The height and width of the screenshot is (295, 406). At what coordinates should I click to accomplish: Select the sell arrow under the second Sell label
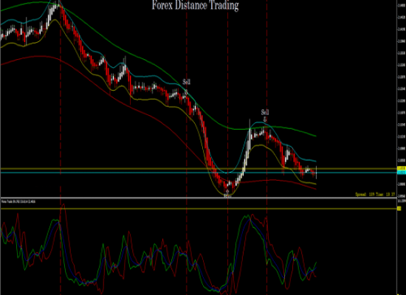(265, 119)
